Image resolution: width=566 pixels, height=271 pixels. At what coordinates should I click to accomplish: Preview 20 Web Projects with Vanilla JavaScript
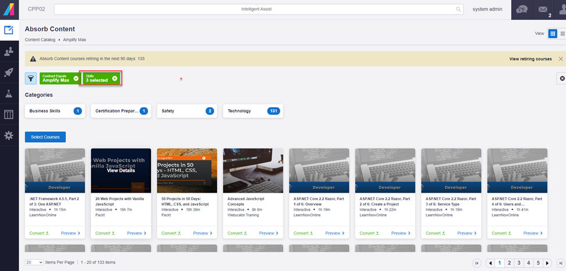(x=137, y=233)
